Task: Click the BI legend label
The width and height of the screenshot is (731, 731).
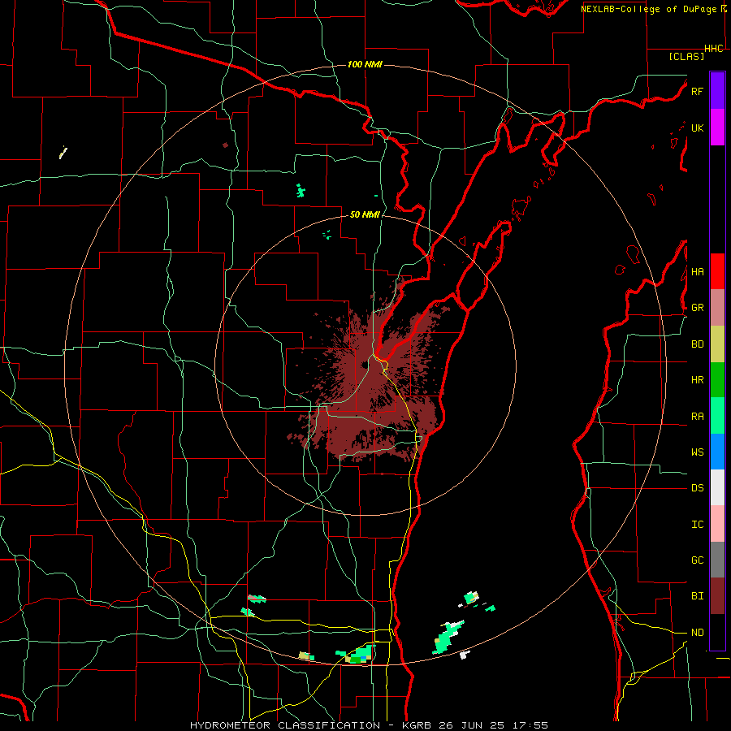Action: pyautogui.click(x=697, y=596)
